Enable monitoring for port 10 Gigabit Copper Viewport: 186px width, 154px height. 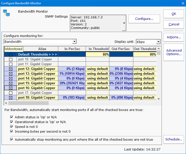point(11,59)
